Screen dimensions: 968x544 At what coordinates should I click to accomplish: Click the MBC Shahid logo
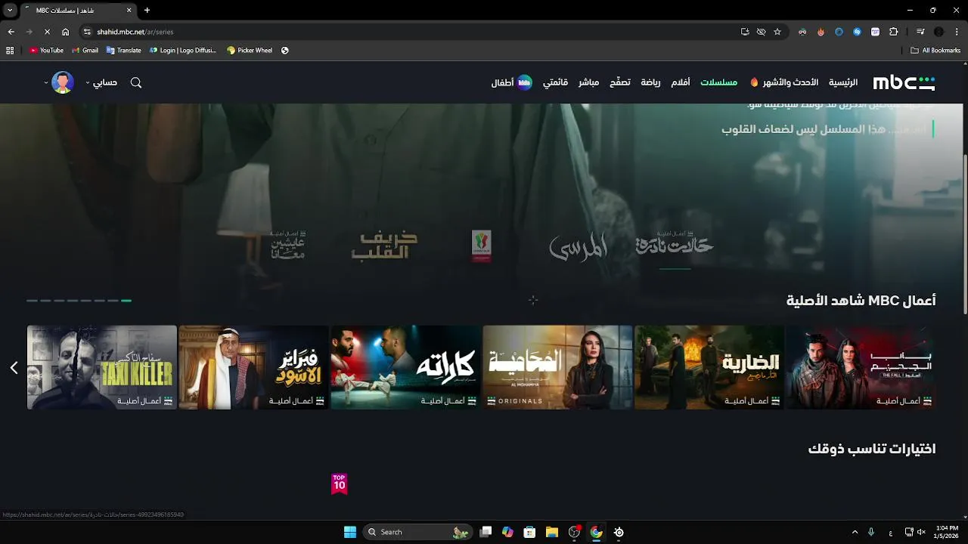click(x=904, y=82)
